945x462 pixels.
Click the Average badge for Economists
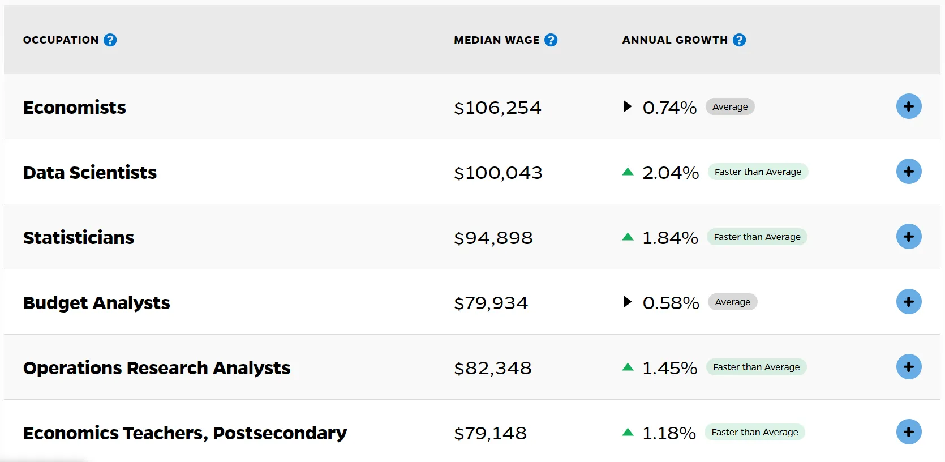pos(730,107)
